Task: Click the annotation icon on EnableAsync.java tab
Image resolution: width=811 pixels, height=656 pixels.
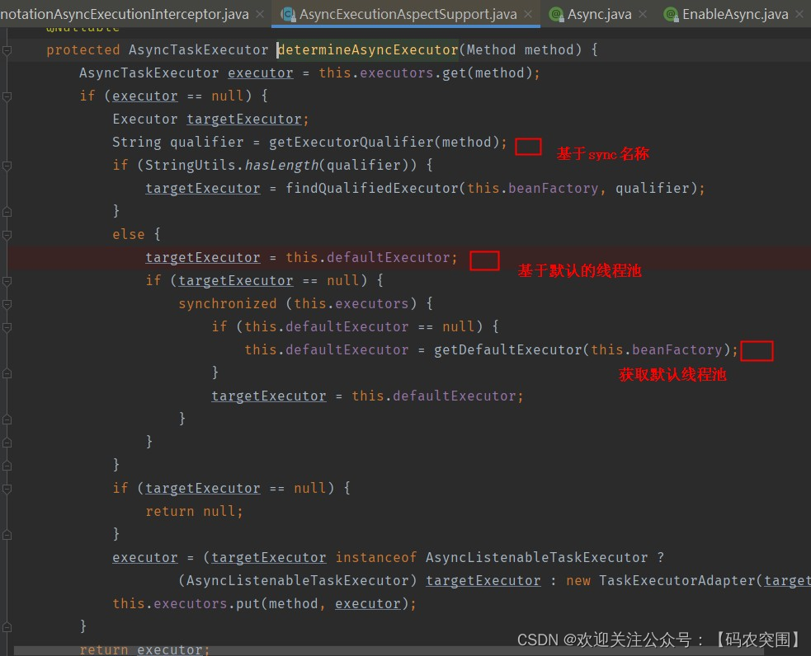Action: point(672,15)
